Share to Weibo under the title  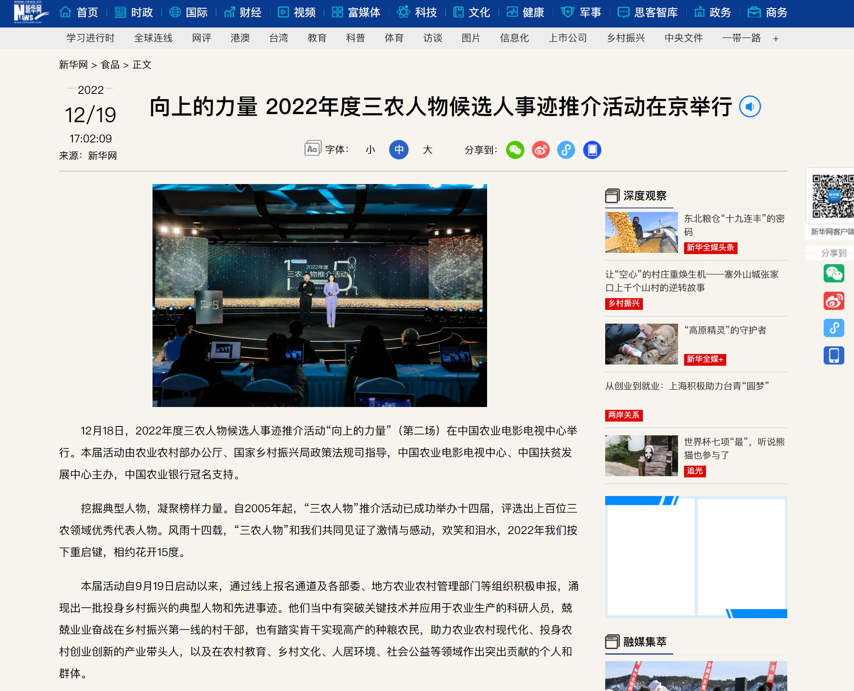point(541,150)
